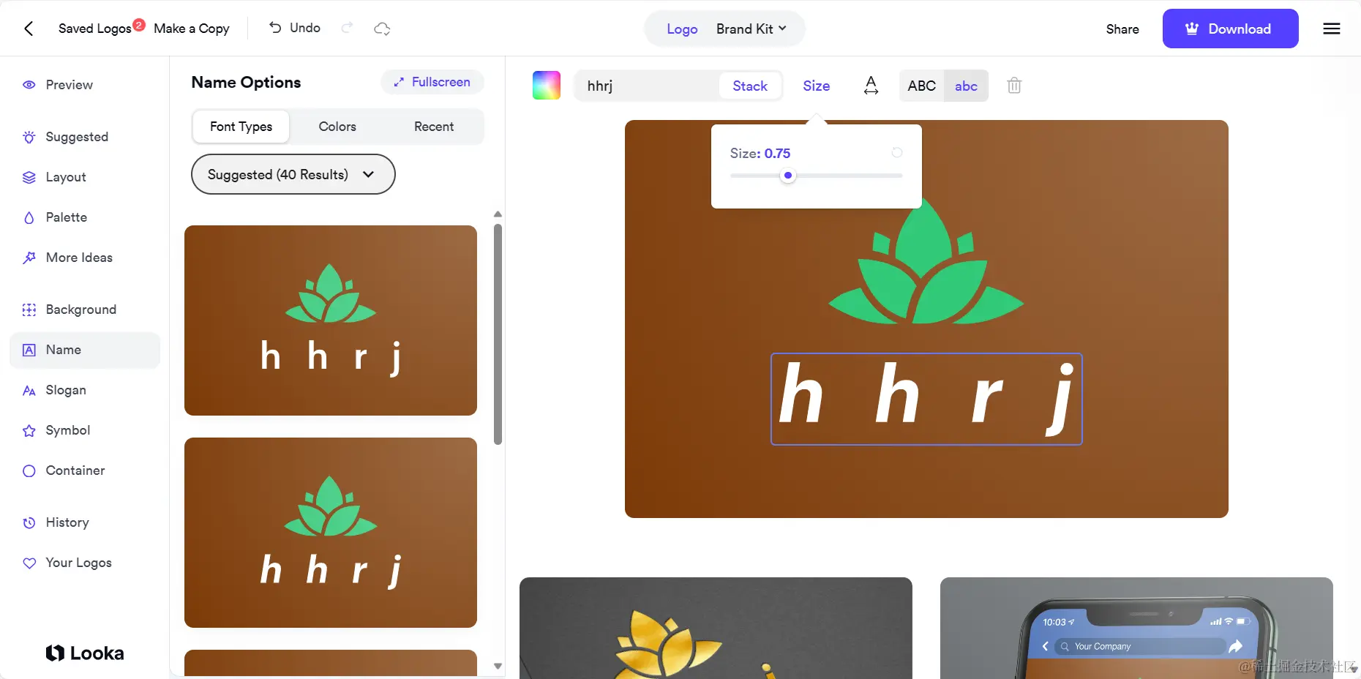
Task: Open the gold lotus mockup preview
Action: point(716,628)
